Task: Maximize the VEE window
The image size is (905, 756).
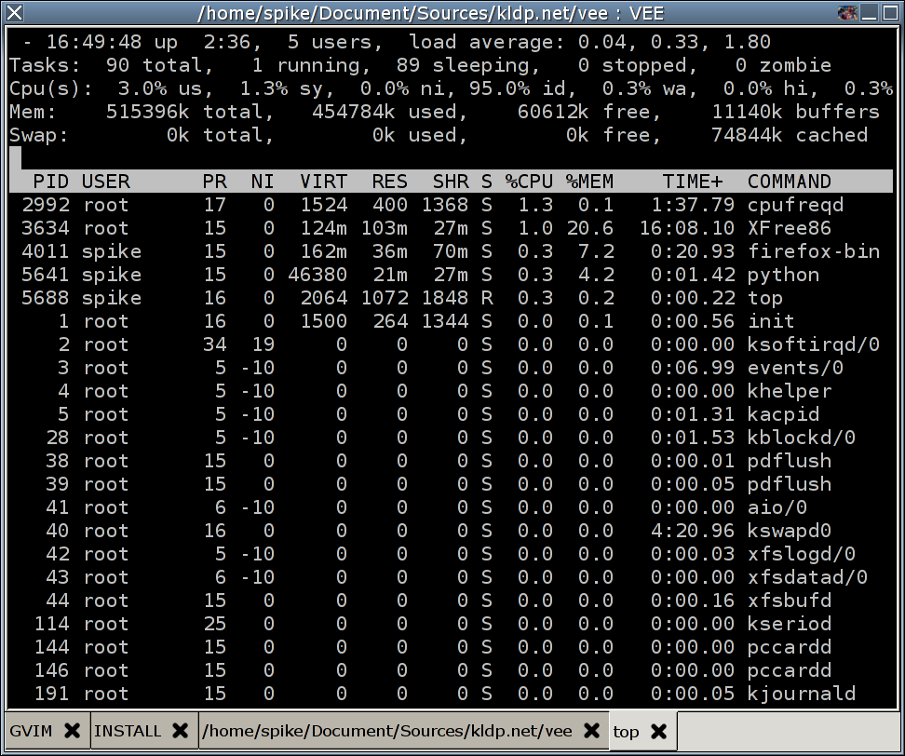Action: pyautogui.click(x=890, y=13)
